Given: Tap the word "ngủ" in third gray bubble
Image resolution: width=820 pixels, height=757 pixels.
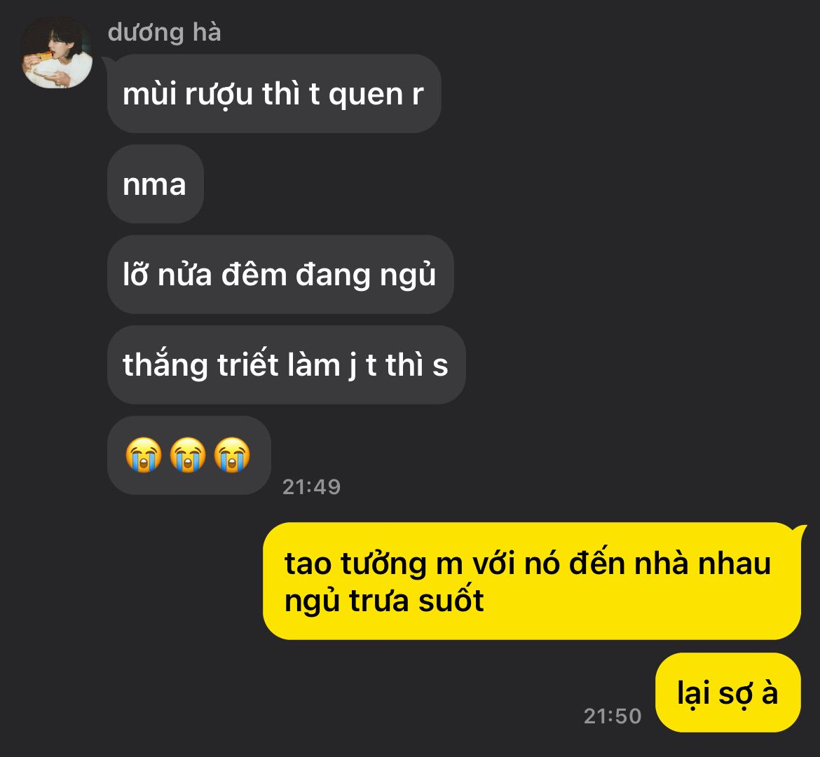Looking at the screenshot, I should [x=407, y=275].
